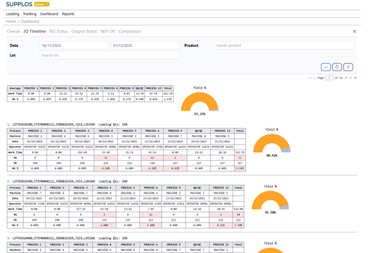Click the 92.50% yield gauge of lot 2

[x=270, y=200]
